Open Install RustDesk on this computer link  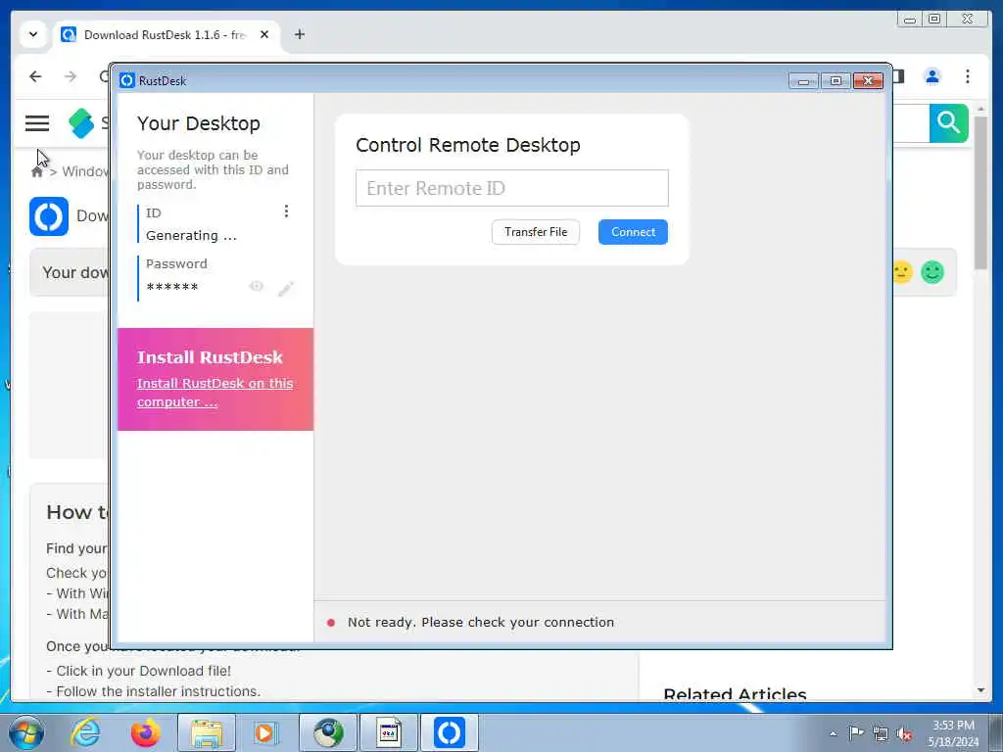pos(215,392)
